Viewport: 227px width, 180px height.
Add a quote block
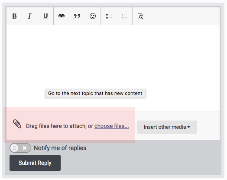pyautogui.click(x=77, y=16)
